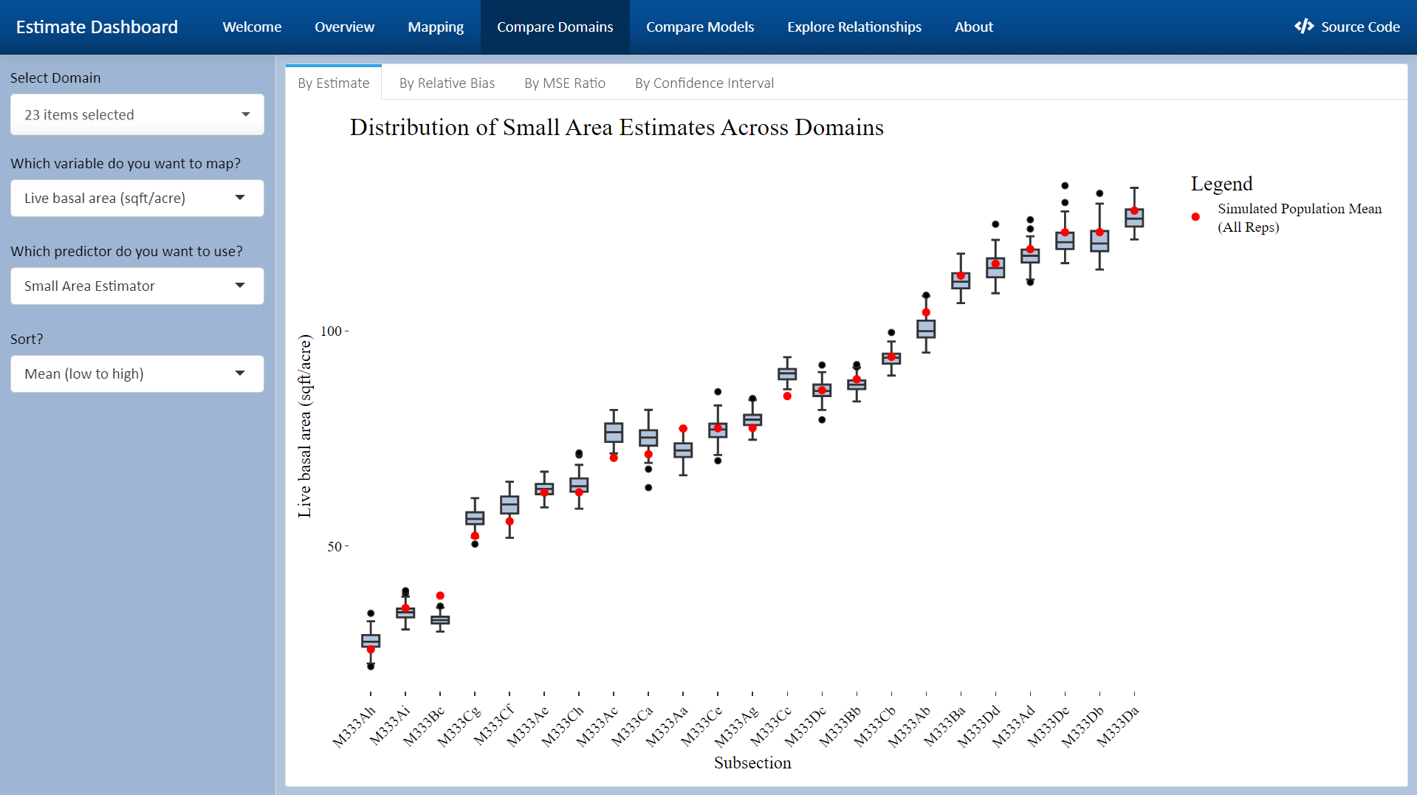The image size is (1417, 795).
Task: Open the Source Code link
Action: (1348, 27)
